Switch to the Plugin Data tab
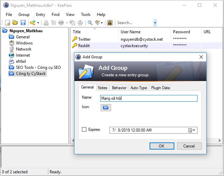Image resolution: width=224 pixels, height=176 pixels. (160, 87)
